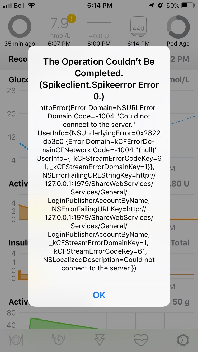The width and height of the screenshot is (198, 352).
Task: Tap the 6:14 PM pump timestamp
Action: 138,44
